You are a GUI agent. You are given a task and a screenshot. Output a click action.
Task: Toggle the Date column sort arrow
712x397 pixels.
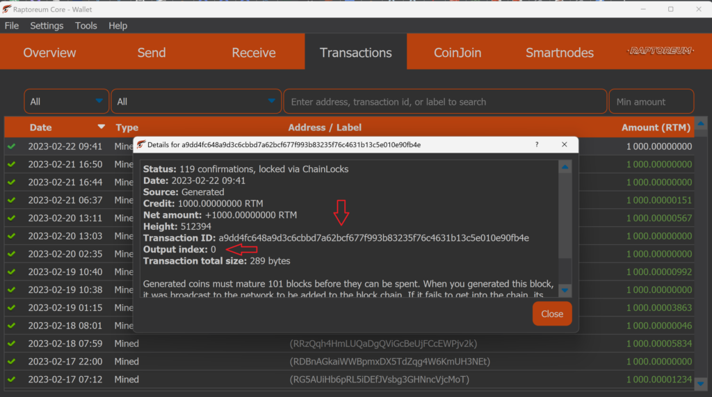102,127
